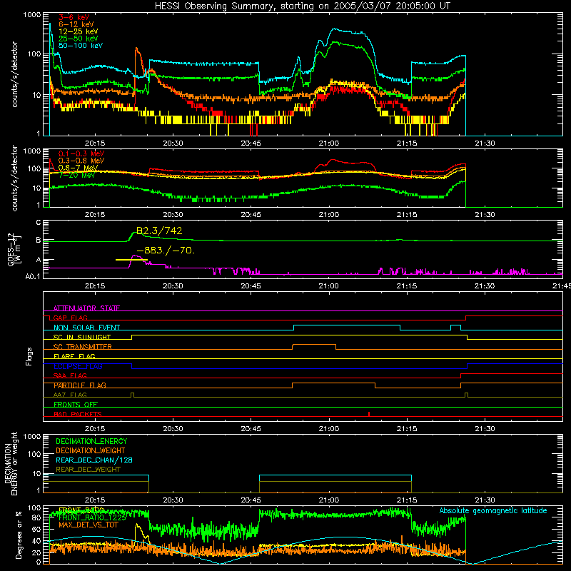Select the FLARE_FLAG label
This screenshot has width=571, height=571.
pos(74,356)
